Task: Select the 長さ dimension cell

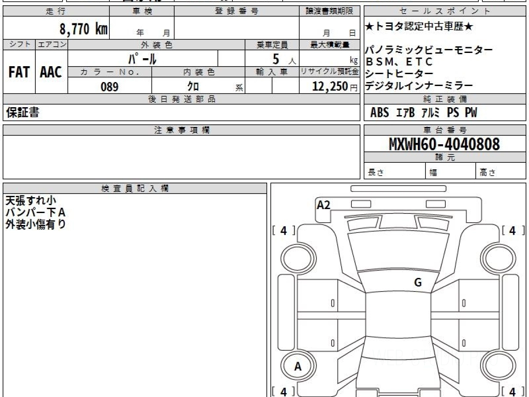Action: (395, 171)
